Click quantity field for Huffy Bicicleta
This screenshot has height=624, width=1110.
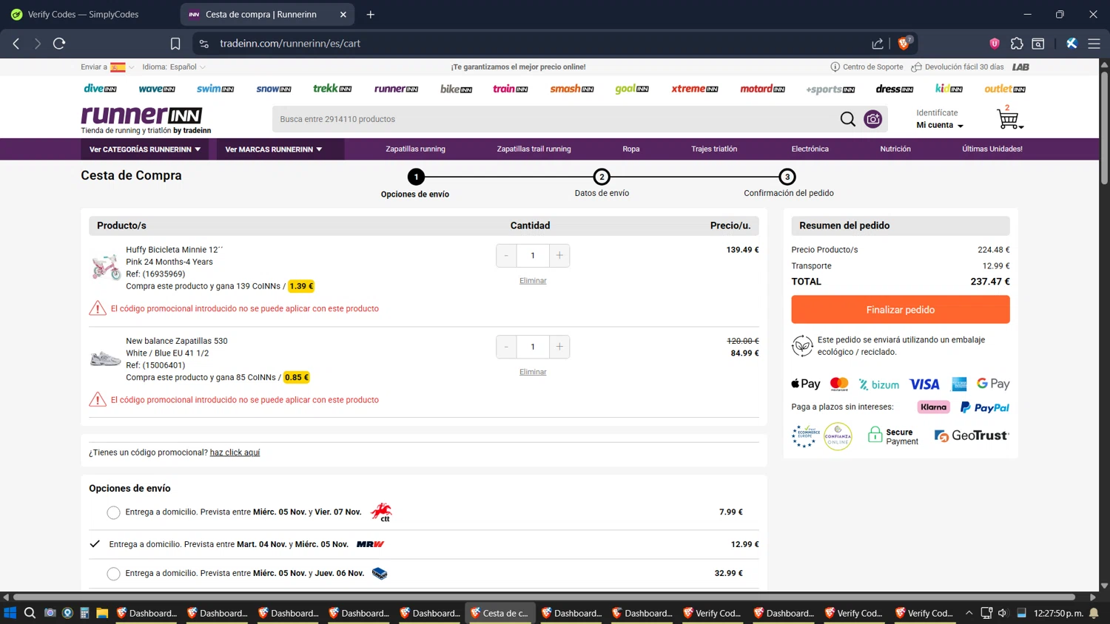pos(533,256)
